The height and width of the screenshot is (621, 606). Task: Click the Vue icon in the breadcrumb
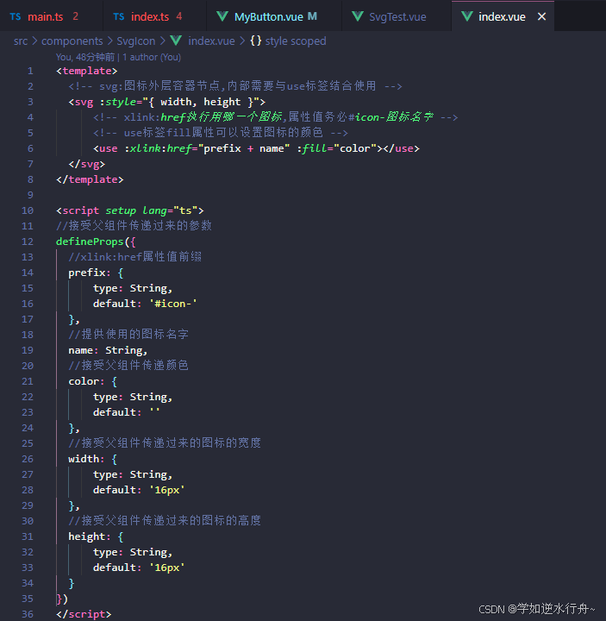pyautogui.click(x=176, y=41)
